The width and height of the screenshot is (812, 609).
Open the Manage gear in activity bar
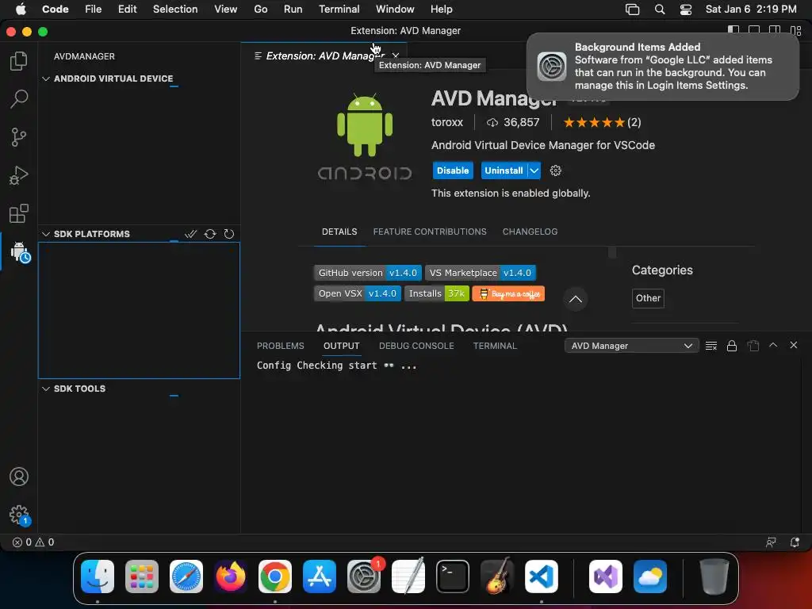pos(19,515)
